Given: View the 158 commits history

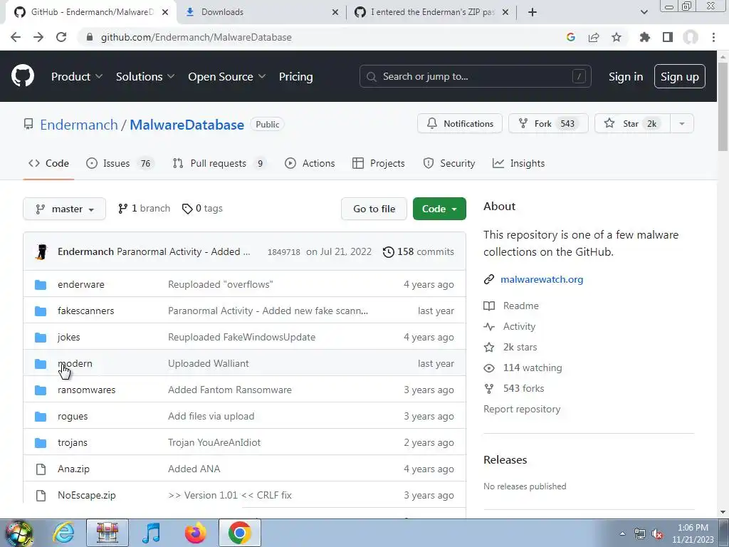Looking at the screenshot, I should pyautogui.click(x=419, y=251).
